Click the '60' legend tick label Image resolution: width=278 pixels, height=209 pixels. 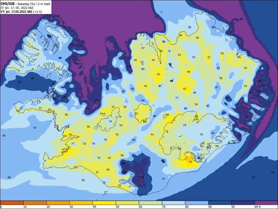[x=141, y=207]
